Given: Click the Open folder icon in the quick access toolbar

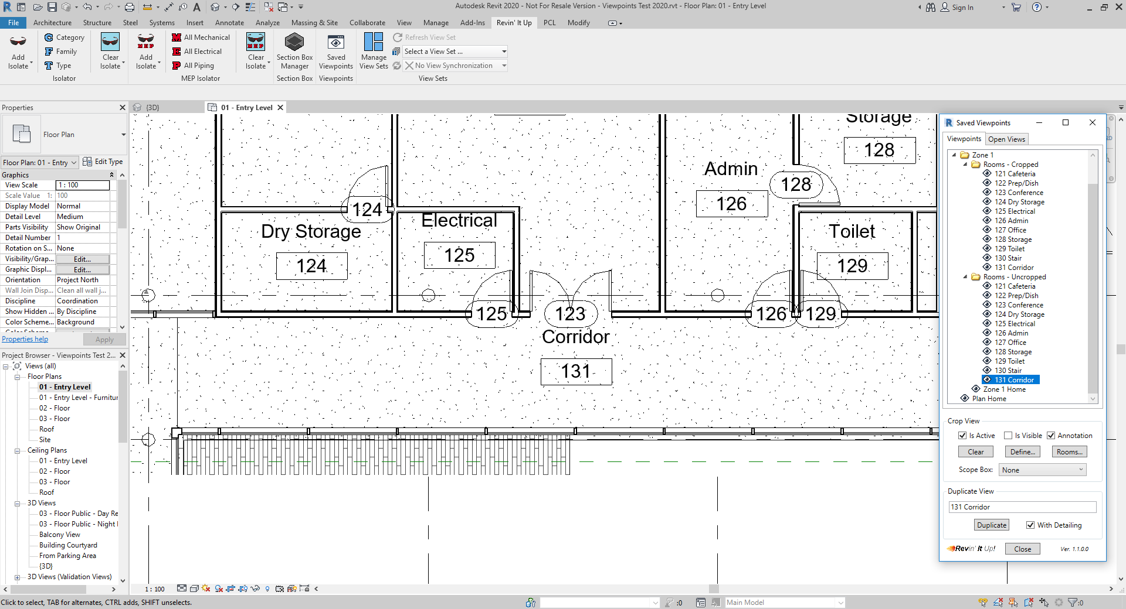Looking at the screenshot, I should [38, 7].
